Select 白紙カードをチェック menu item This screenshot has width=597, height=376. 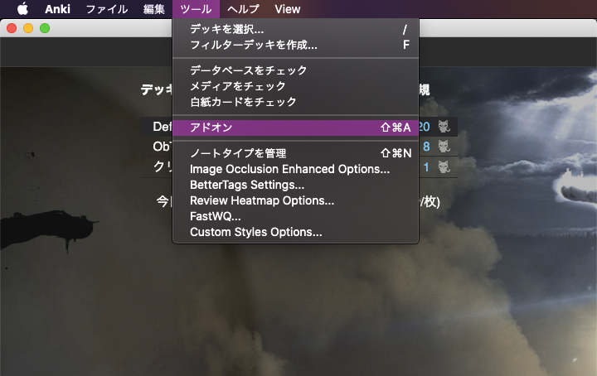click(x=295, y=102)
